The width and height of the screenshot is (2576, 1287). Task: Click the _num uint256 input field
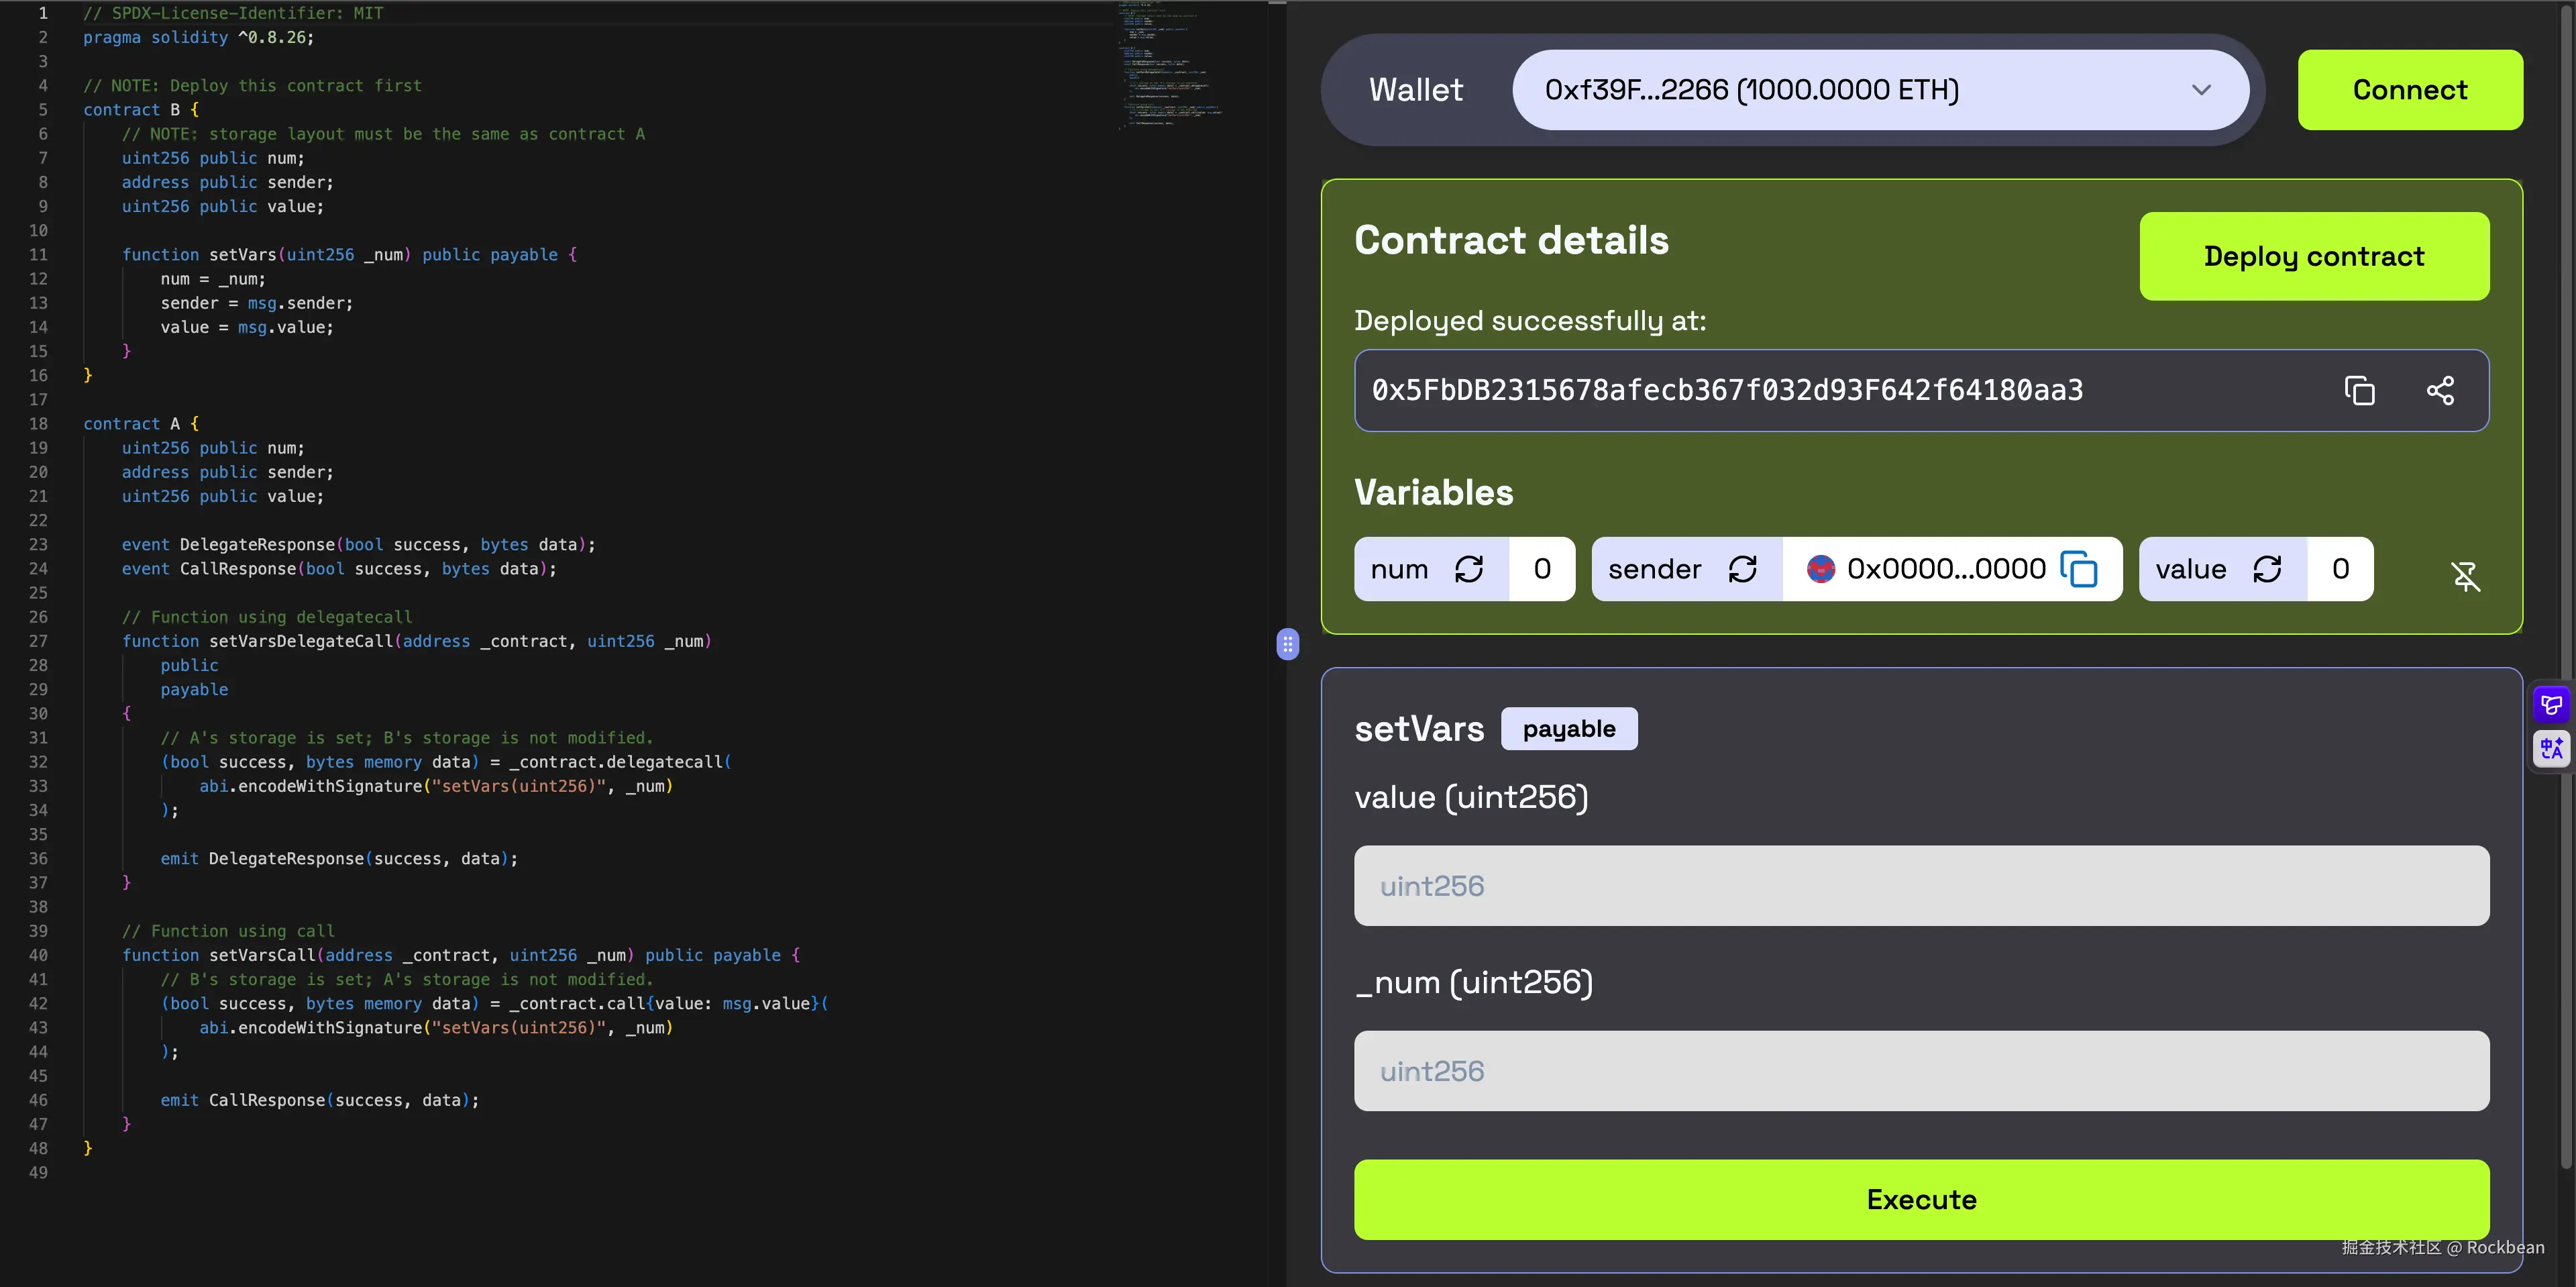coord(1920,1070)
